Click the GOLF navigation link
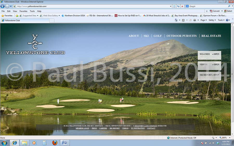This screenshot has height=146, width=234. point(158,36)
